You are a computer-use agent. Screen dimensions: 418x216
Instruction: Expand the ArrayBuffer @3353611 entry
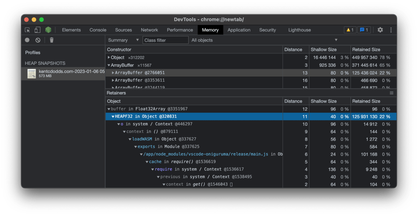click(x=114, y=80)
